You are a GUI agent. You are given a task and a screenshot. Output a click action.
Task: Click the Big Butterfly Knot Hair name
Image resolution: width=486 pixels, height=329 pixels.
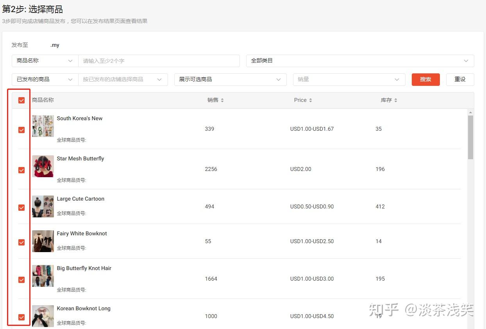pos(84,269)
